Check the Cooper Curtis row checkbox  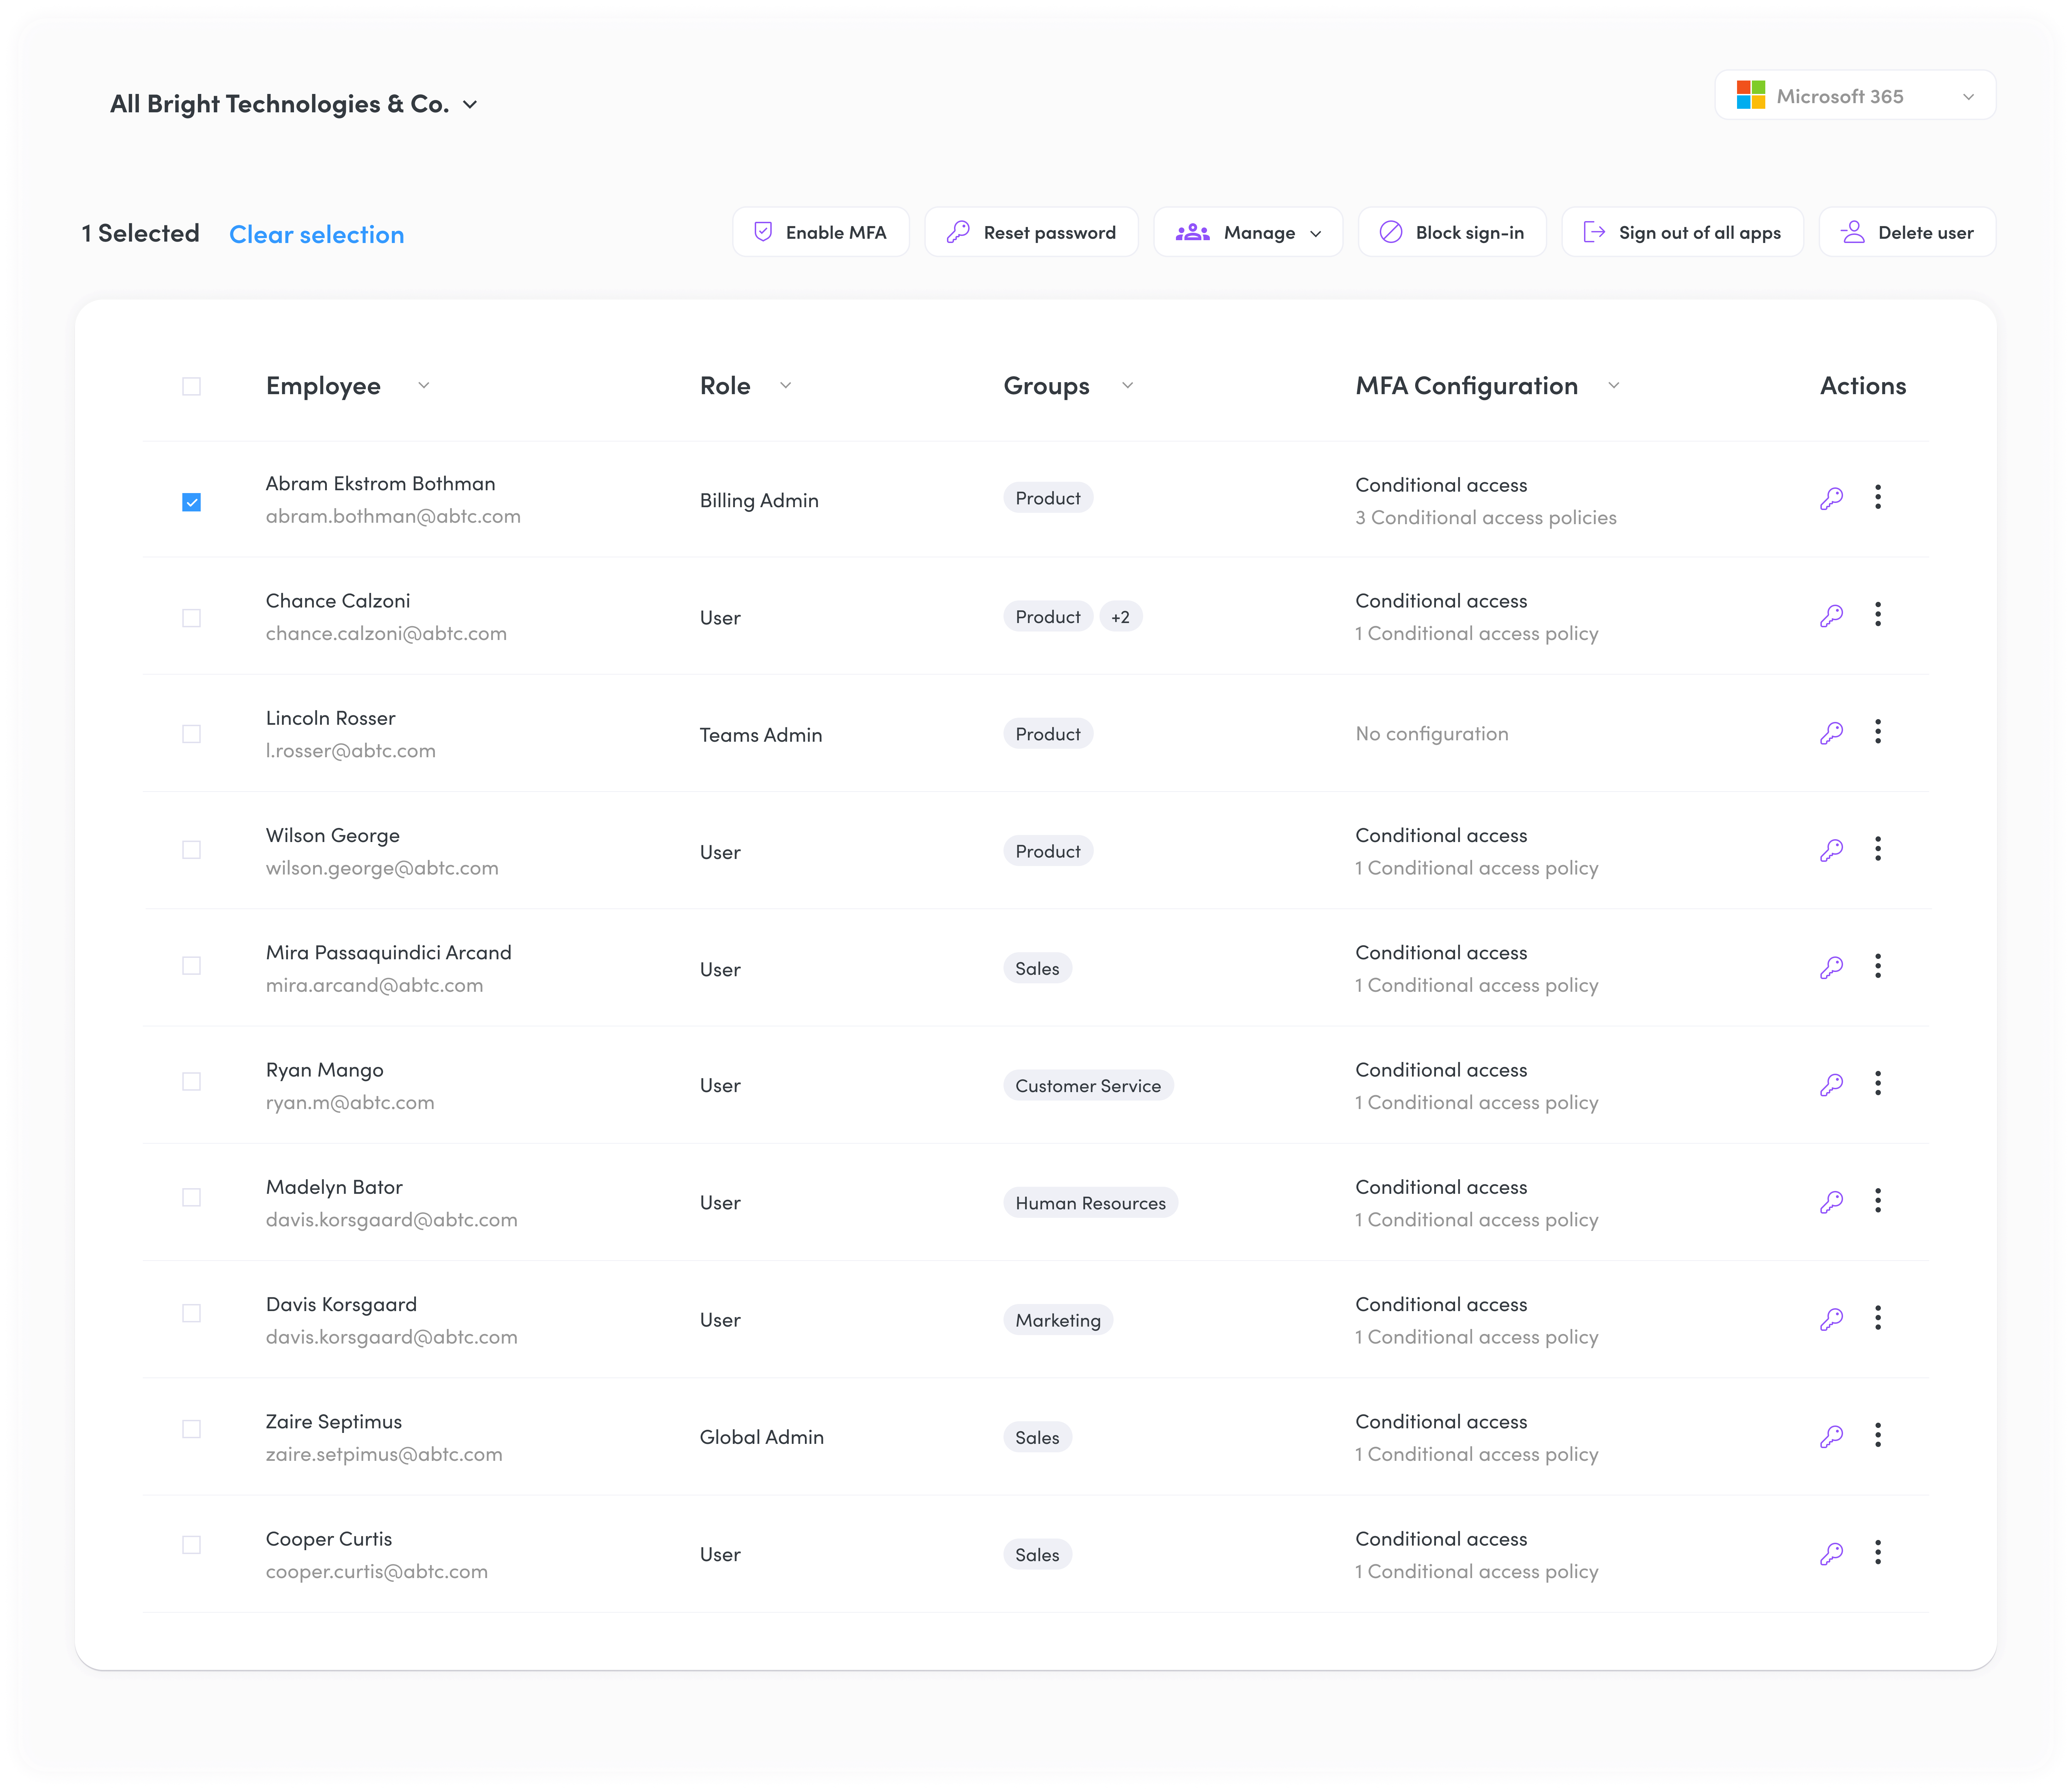[192, 1545]
